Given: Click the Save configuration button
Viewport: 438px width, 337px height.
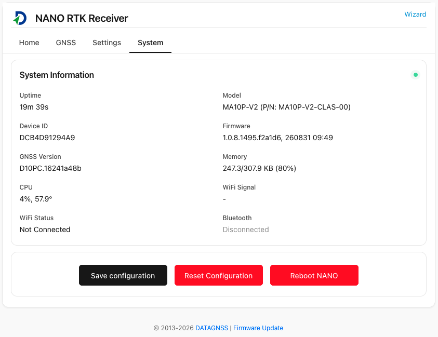Looking at the screenshot, I should coord(123,275).
